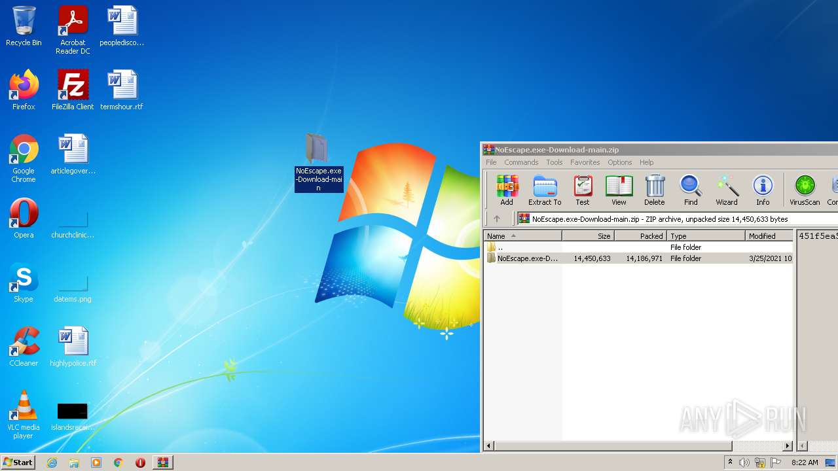Click the volume speaker tray icon
This screenshot has width=838, height=471.
click(744, 462)
